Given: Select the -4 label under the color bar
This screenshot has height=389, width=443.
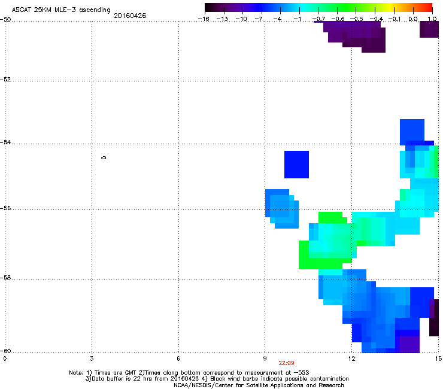Looking at the screenshot, I should tap(278, 19).
